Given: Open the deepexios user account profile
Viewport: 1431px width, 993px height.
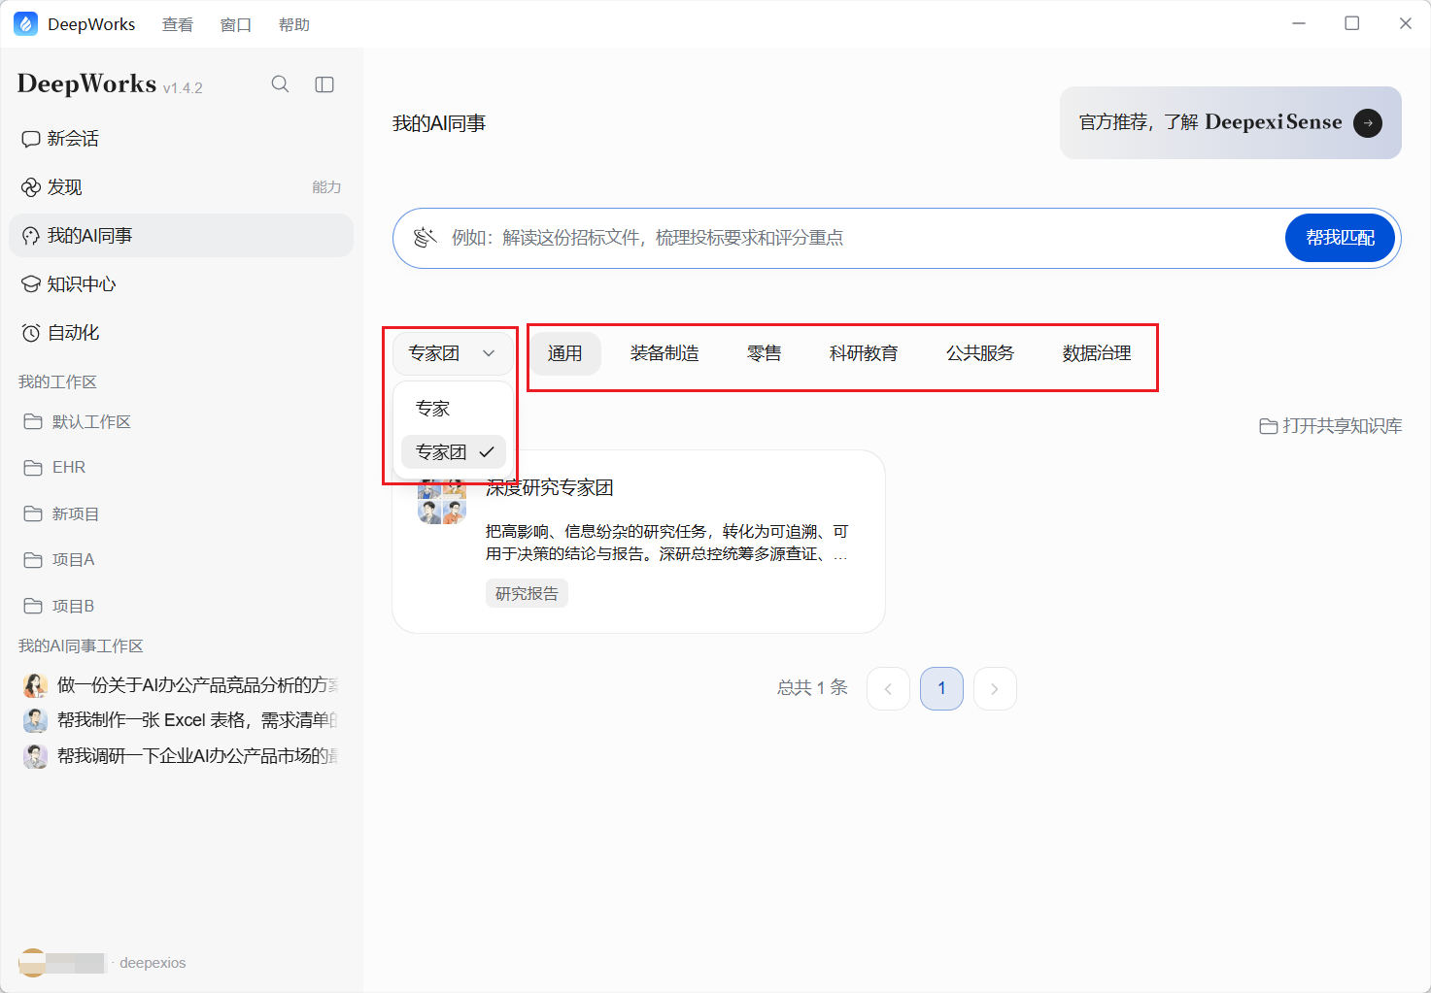Looking at the screenshot, I should pos(103,963).
